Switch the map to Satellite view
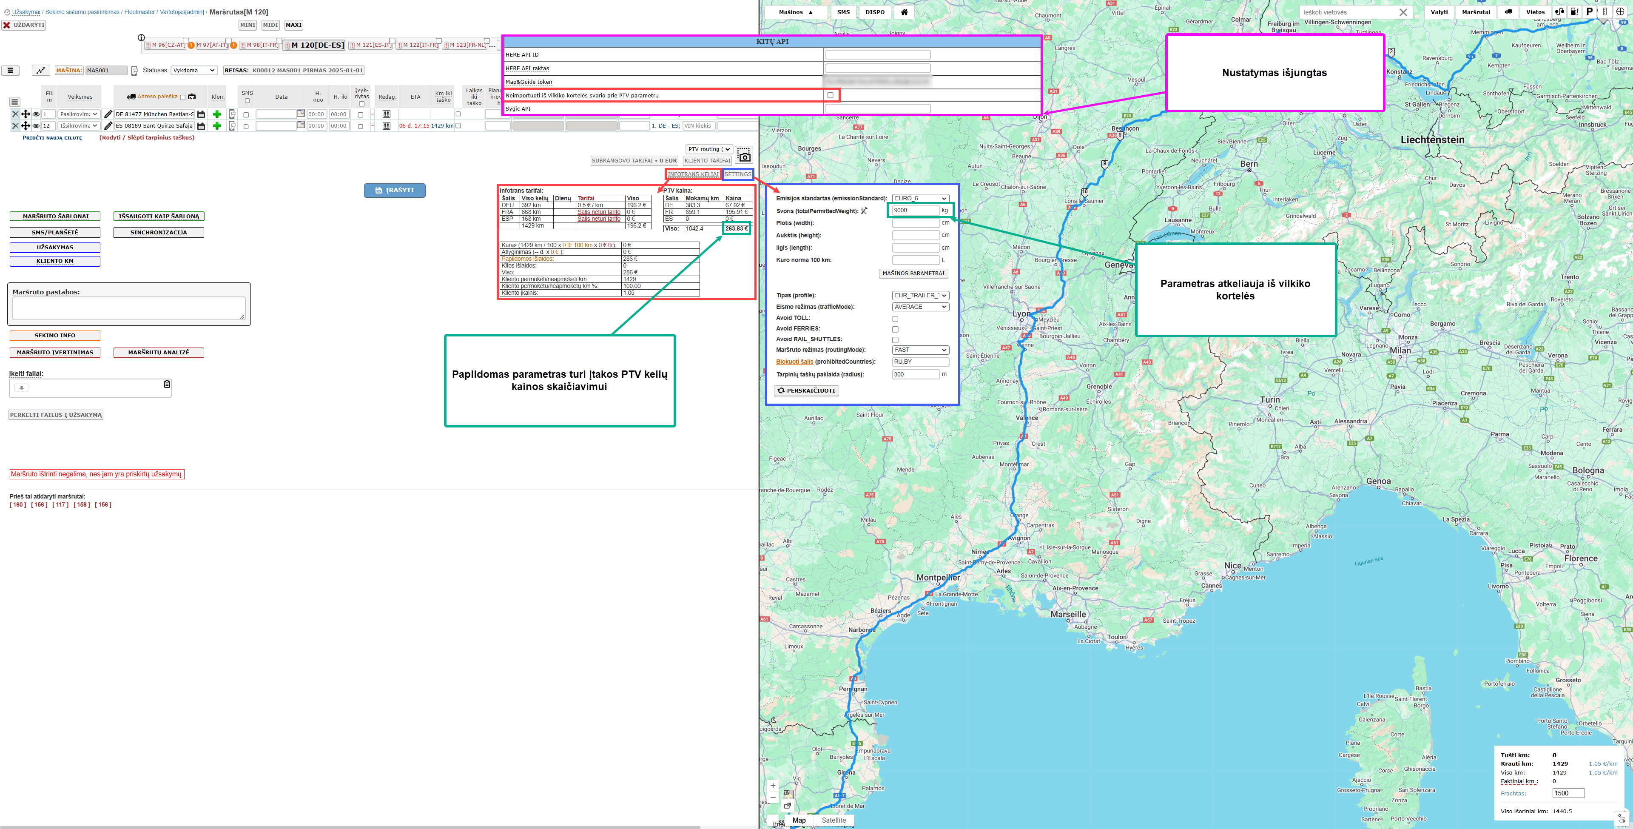The height and width of the screenshot is (829, 1633). [834, 820]
